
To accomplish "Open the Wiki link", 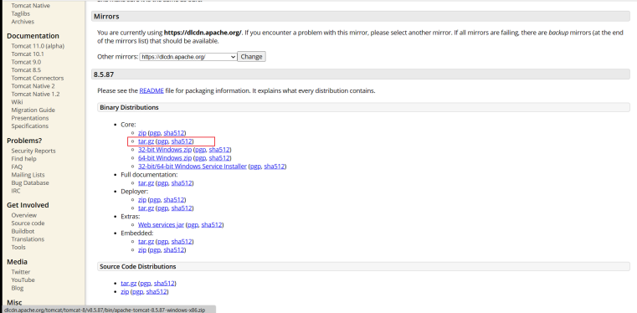I will (17, 102).
